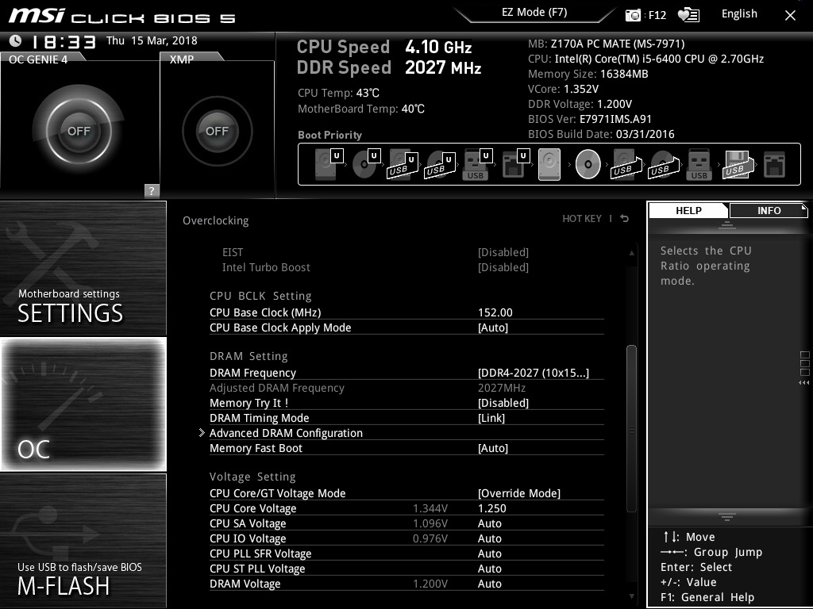
Task: Select the UEFI hard disk boot device
Action: pyautogui.click(x=329, y=164)
